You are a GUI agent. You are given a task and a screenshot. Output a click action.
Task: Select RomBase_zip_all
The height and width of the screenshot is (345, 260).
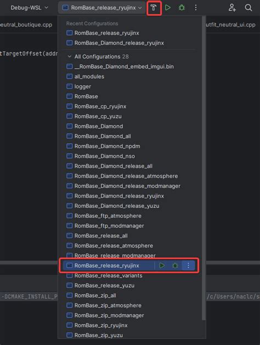(129, 295)
